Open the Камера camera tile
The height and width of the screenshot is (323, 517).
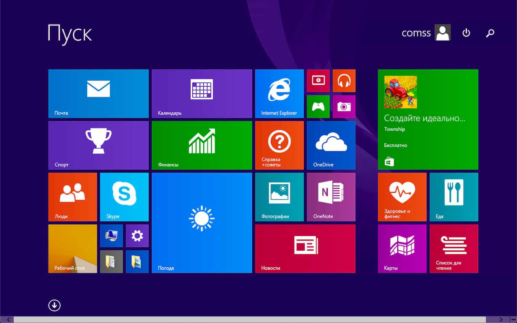click(344, 106)
